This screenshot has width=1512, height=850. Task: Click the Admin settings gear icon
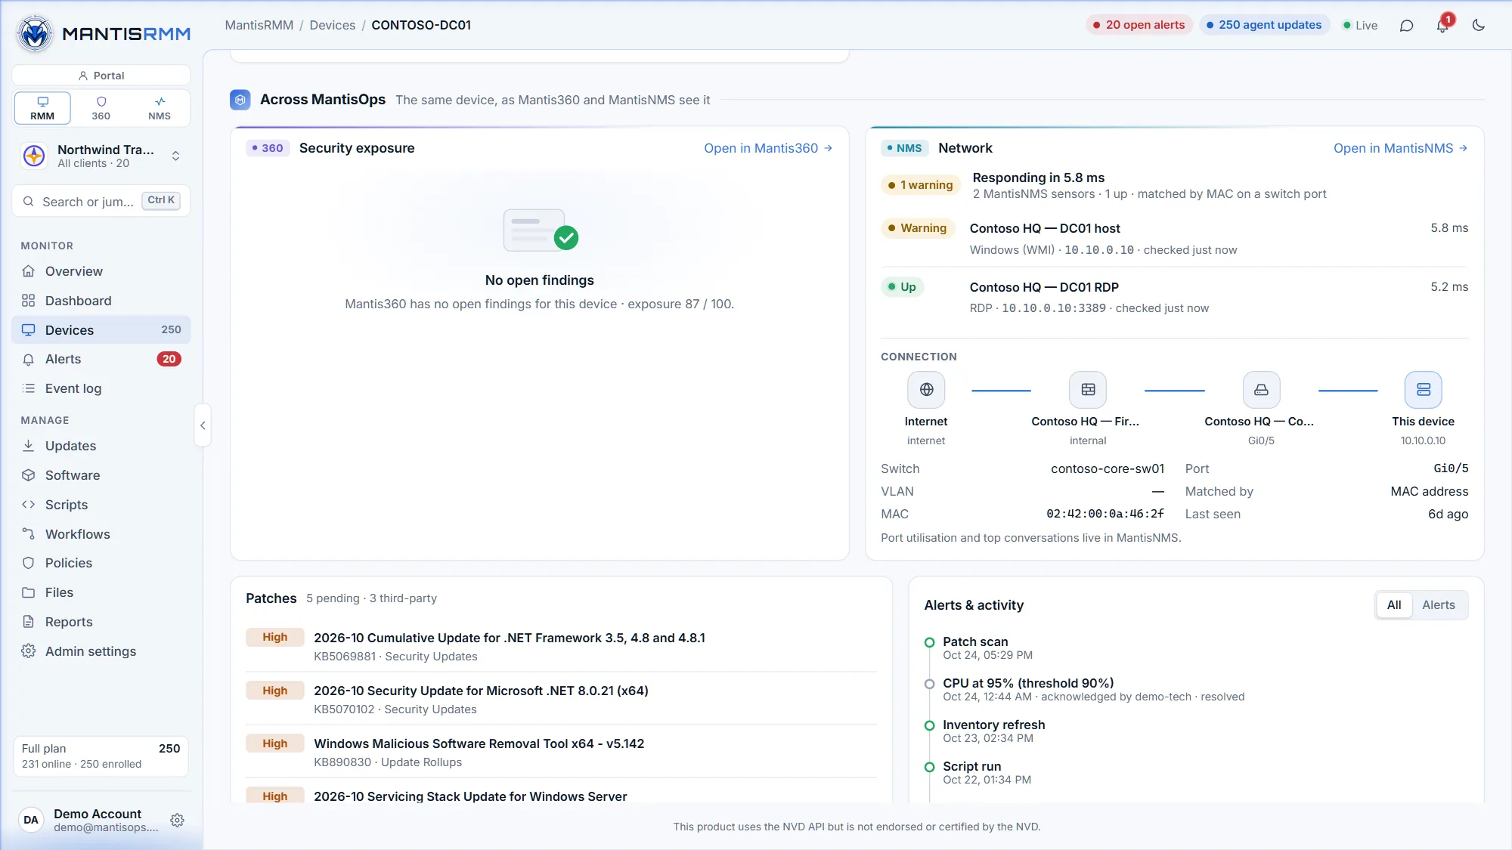(29, 651)
